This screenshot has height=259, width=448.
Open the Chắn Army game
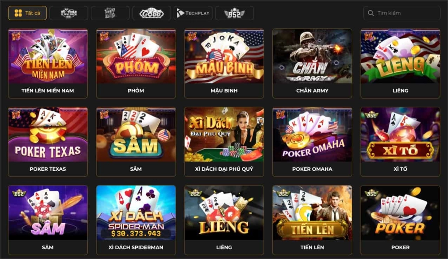312,64
